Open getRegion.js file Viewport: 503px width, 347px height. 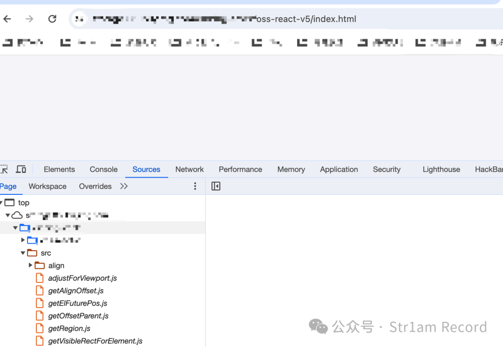69,328
